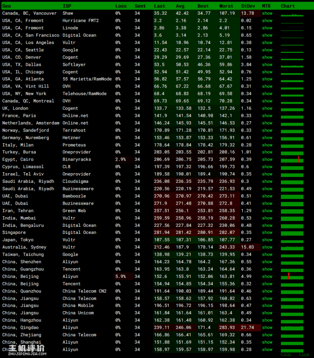The width and height of the screenshot is (314, 358).
Task: Click show for Vint Hill OVH
Action: (x=267, y=86)
